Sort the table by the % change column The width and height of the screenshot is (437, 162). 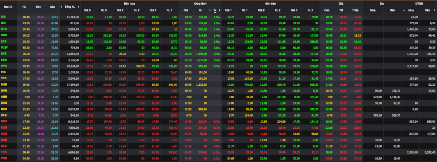[215, 10]
